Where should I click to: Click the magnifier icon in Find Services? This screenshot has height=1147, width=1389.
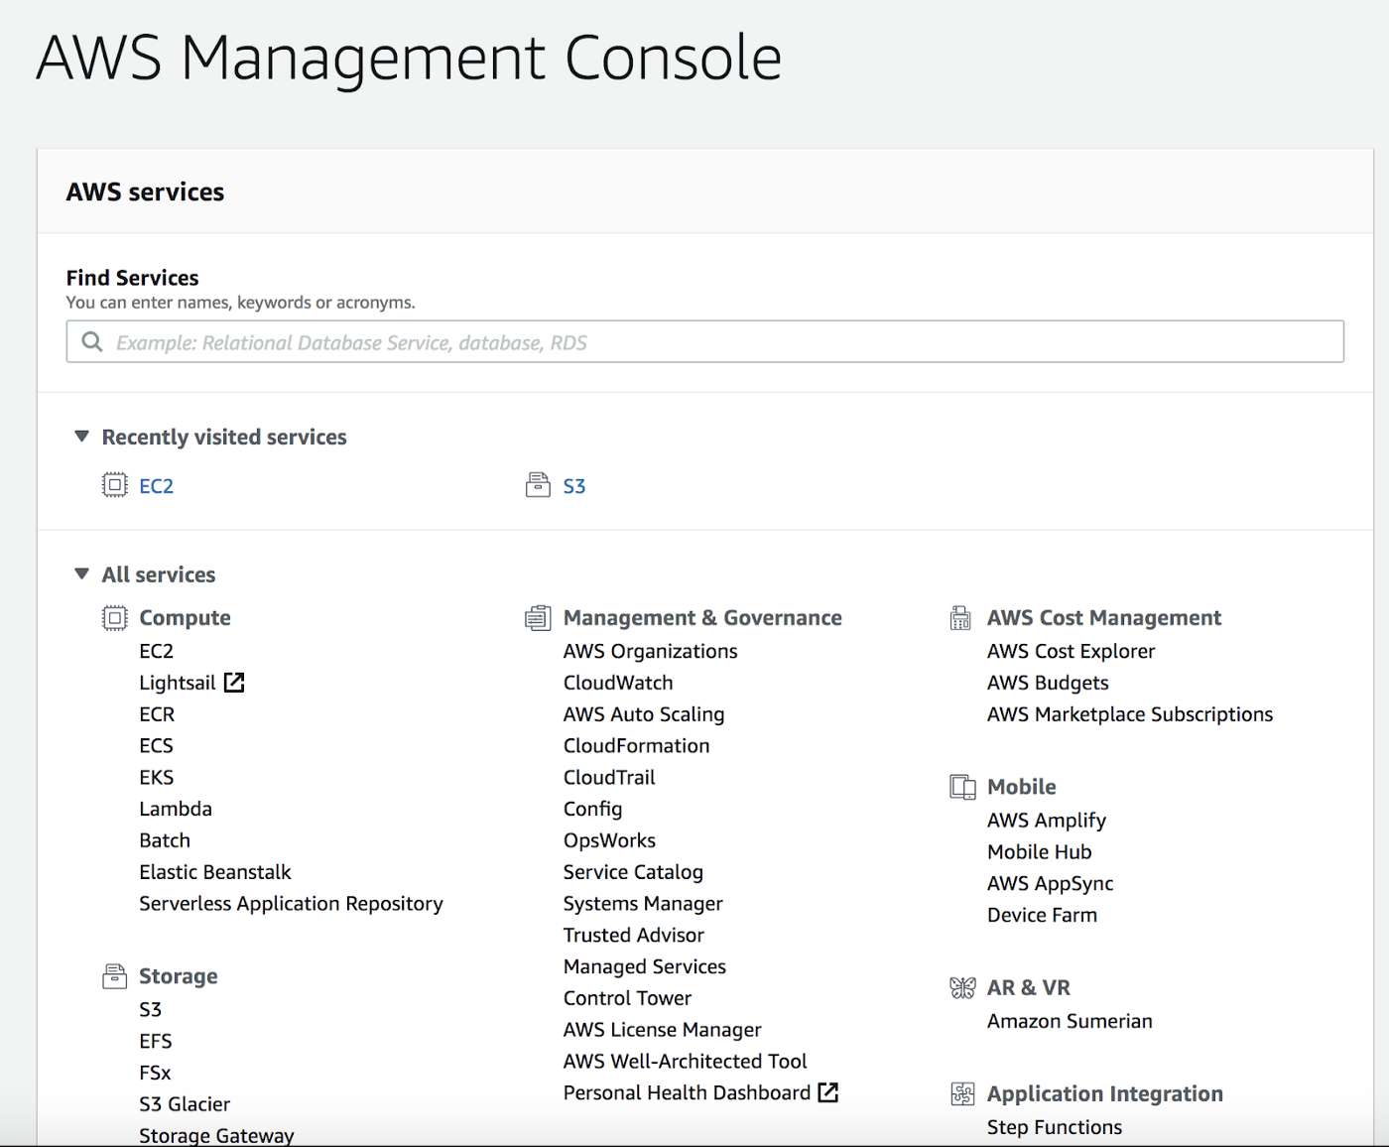coord(92,342)
